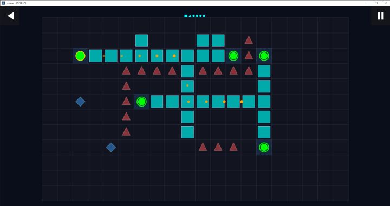This screenshot has width=390, height=206.
Task: Click the right square of the top teal pair
Action: 218,41
